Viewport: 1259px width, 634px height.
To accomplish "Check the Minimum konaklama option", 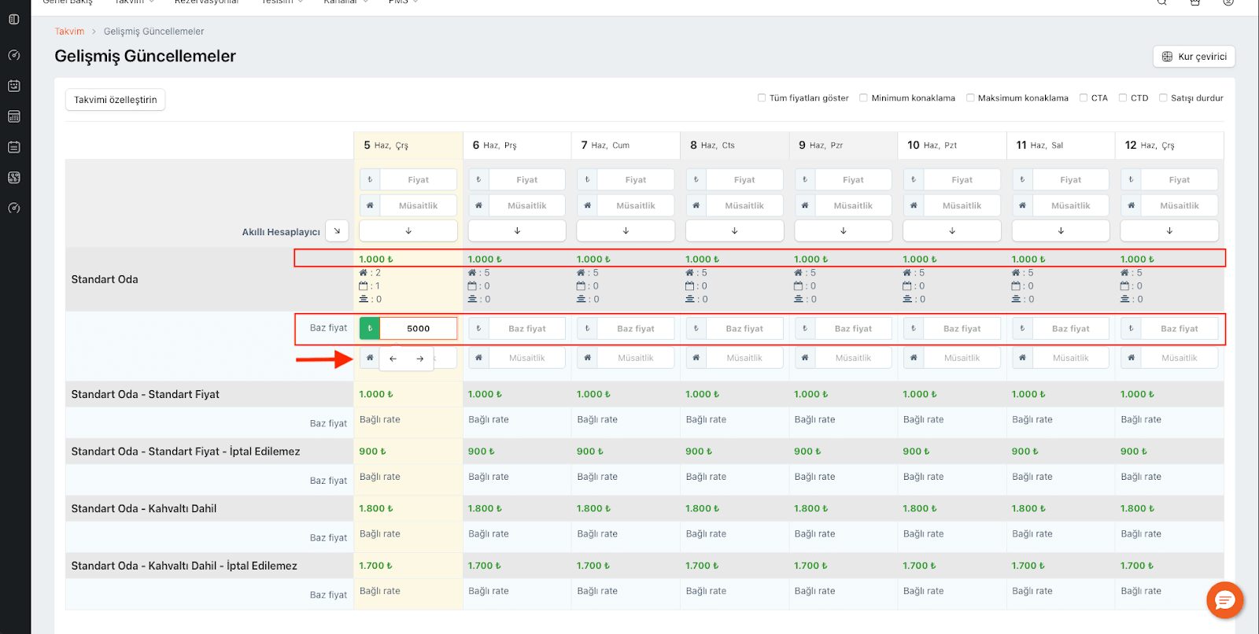I will pyautogui.click(x=863, y=98).
